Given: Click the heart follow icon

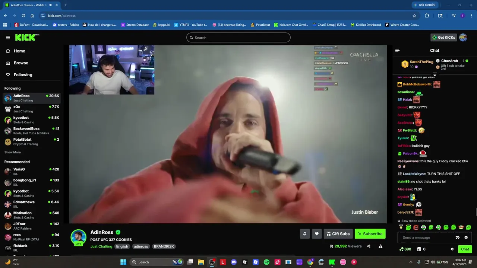Looking at the screenshot, I should (317, 234).
